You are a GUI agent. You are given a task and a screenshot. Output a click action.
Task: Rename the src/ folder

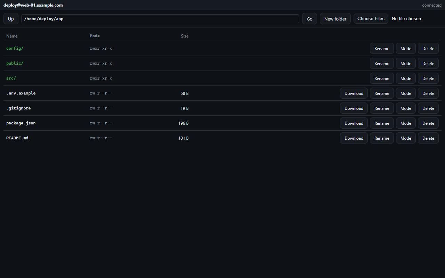[382, 79]
